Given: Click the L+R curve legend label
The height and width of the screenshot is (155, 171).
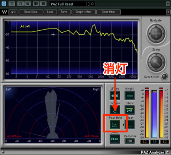Looking at the screenshot, I should click(25, 26).
